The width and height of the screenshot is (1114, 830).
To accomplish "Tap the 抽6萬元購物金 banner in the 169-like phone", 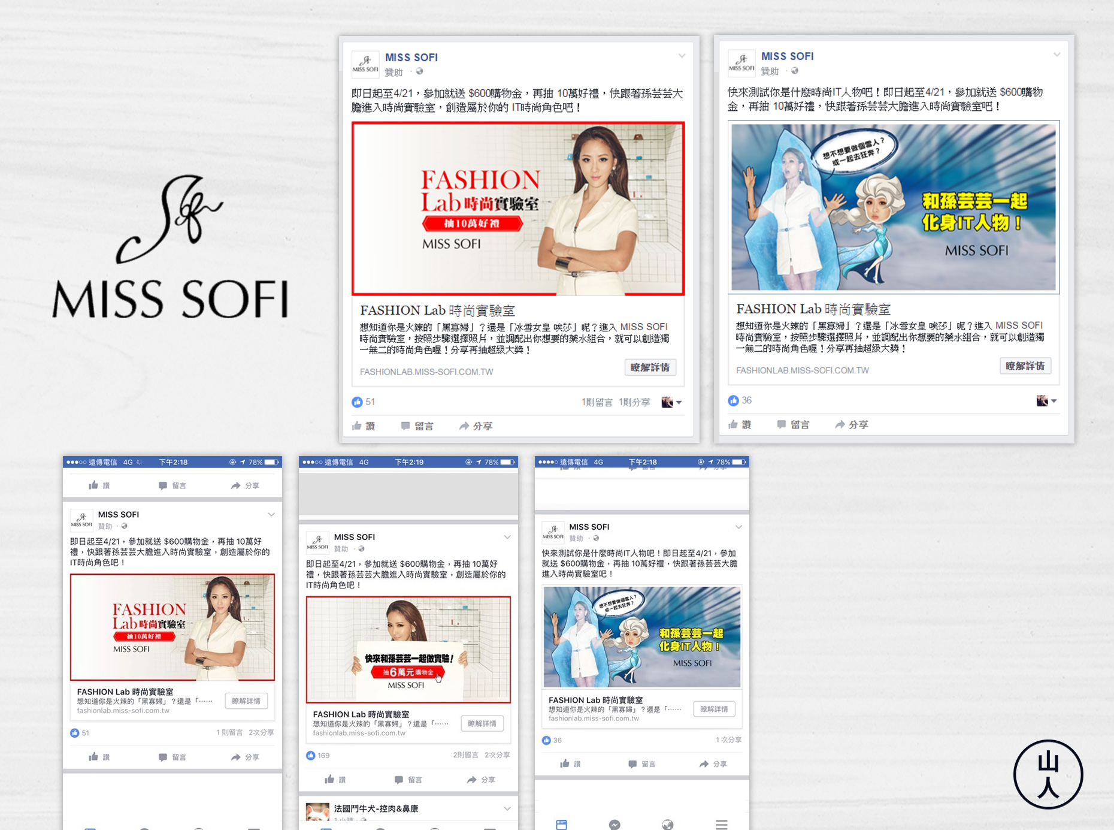I will coord(408,650).
